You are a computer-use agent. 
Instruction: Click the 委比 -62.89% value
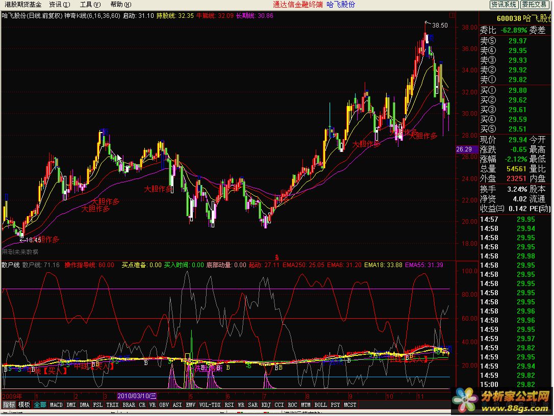514,31
